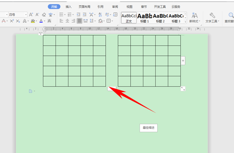Apply the 标题 3 heading style
The image size is (234, 153).
176,18
